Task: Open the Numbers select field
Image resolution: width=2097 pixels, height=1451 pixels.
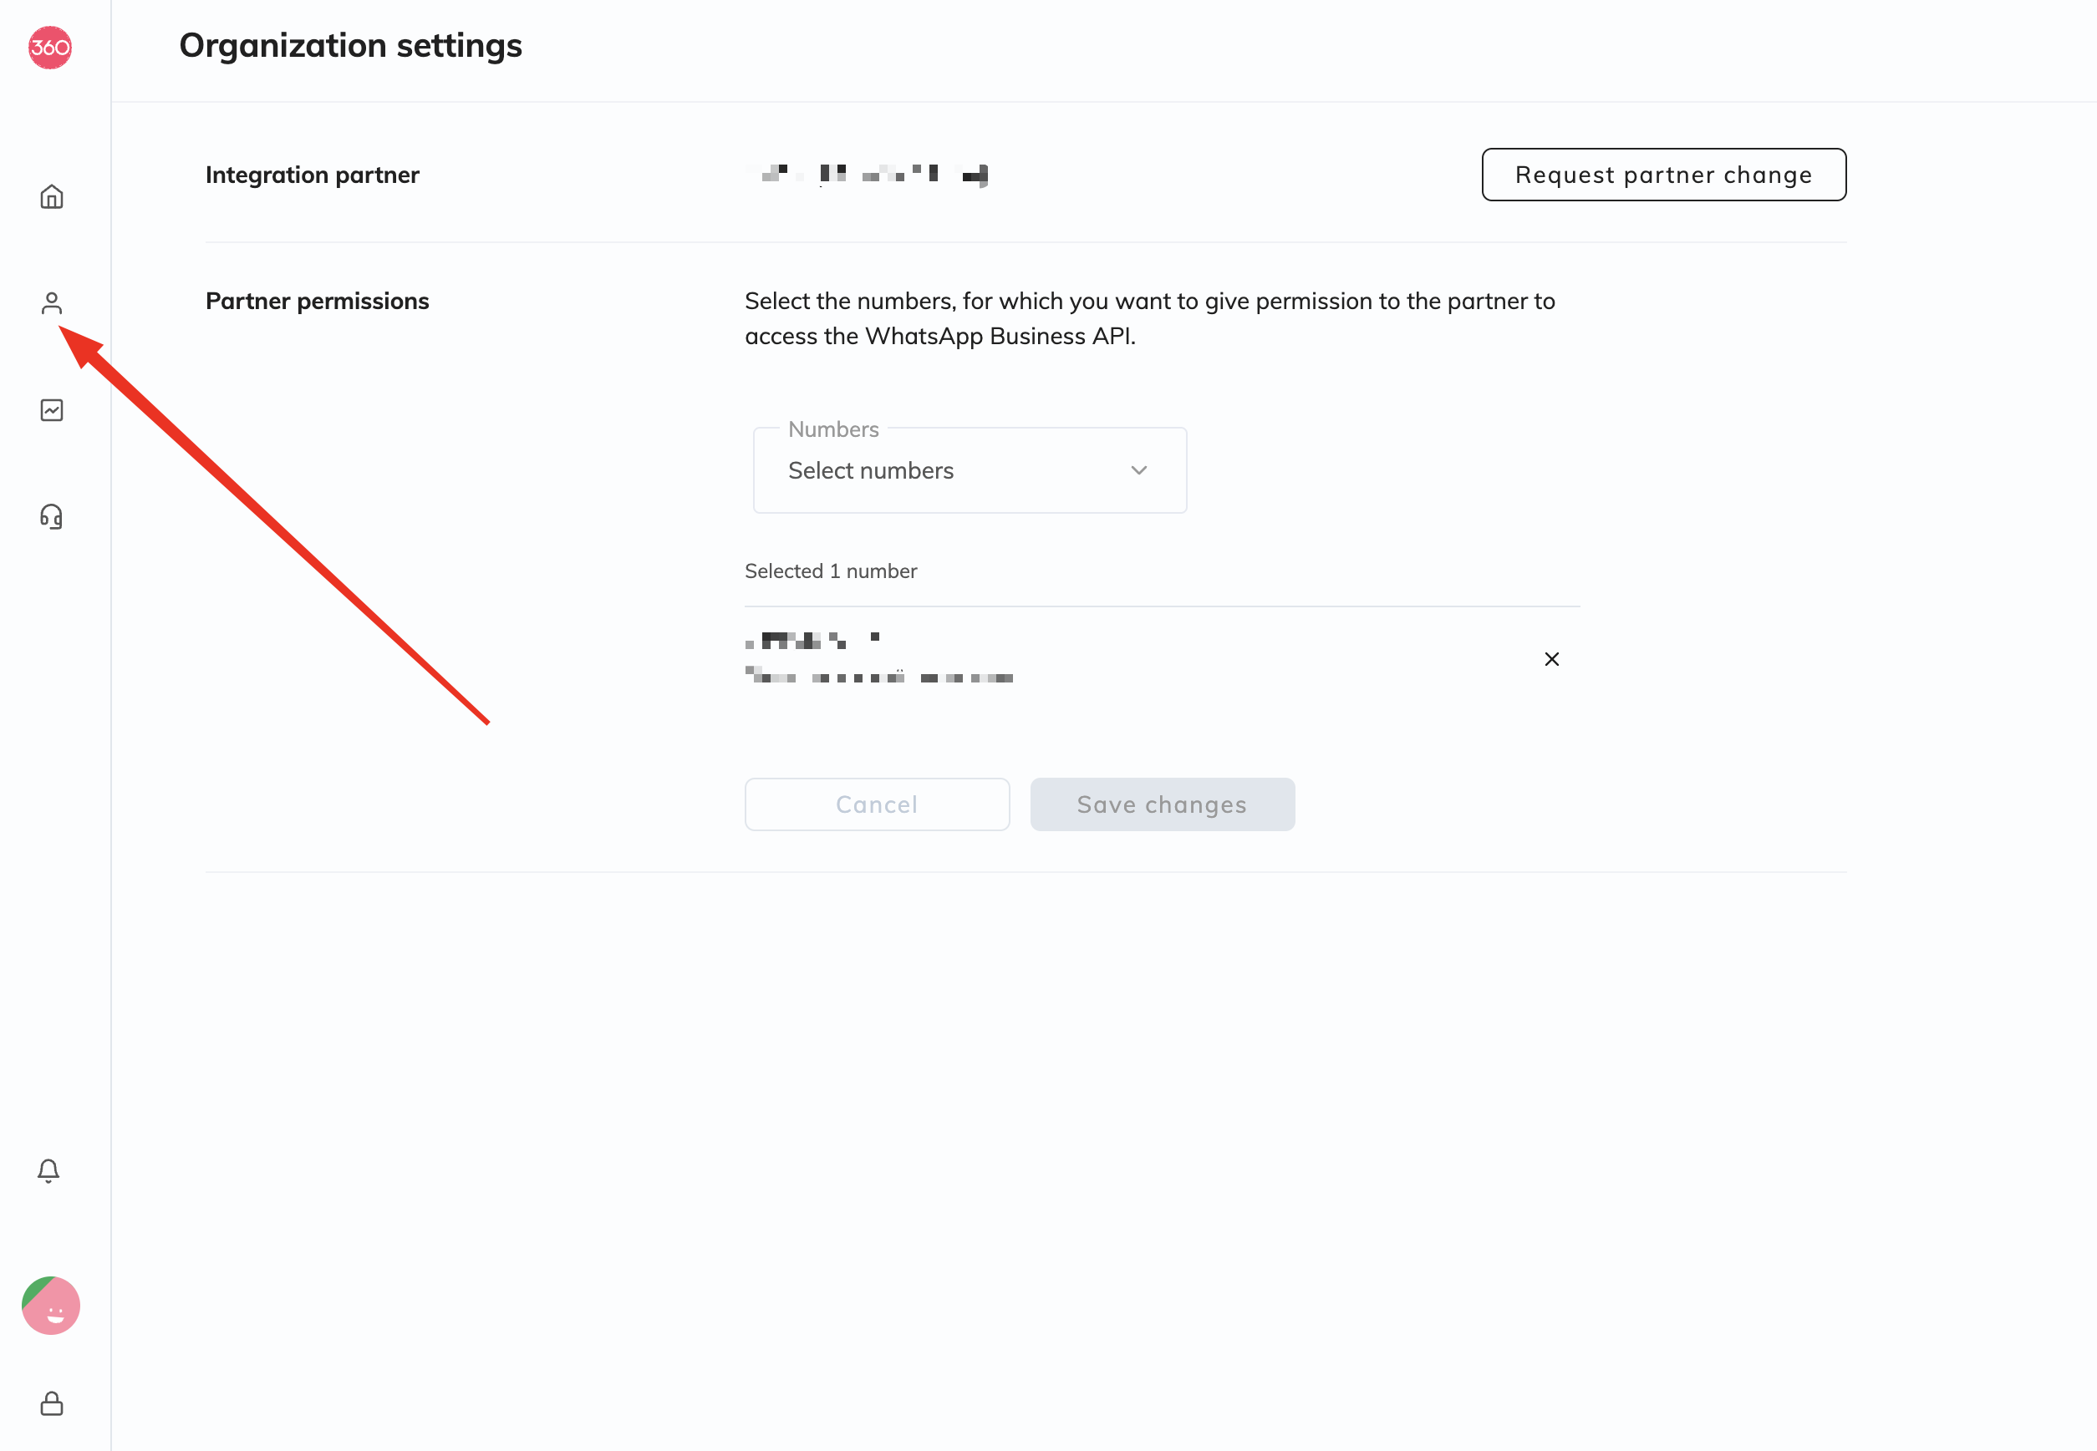Action: pyautogui.click(x=970, y=470)
